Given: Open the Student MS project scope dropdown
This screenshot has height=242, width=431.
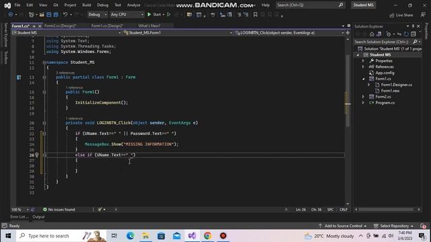Looking at the screenshot, I should click(66, 33).
